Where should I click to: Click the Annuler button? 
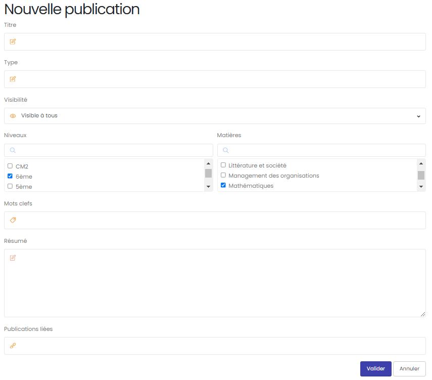click(409, 369)
